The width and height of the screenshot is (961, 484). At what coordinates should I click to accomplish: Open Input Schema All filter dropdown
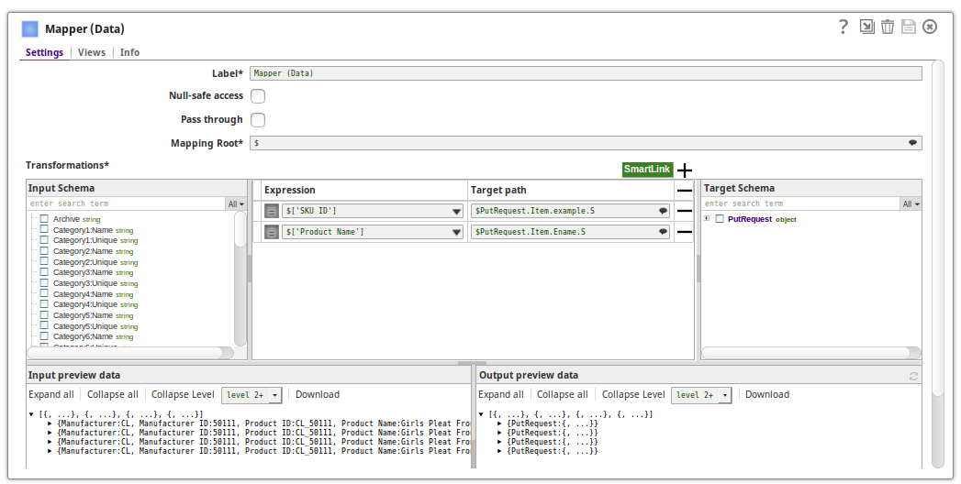click(x=236, y=203)
